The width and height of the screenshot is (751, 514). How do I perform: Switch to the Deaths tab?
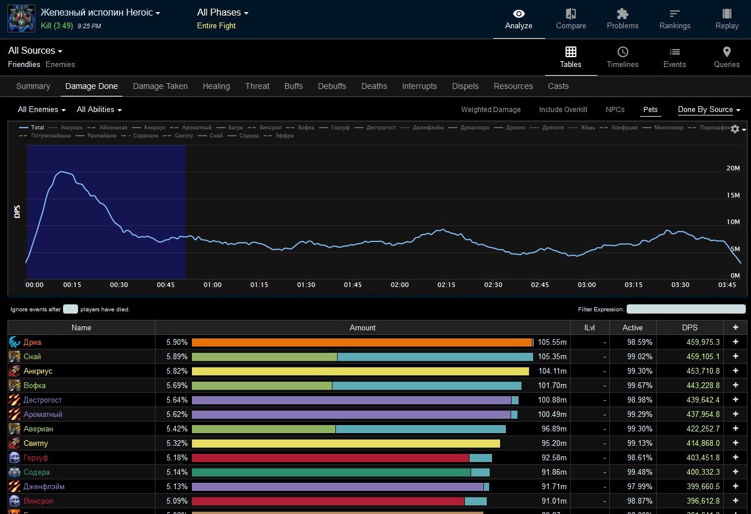pyautogui.click(x=374, y=86)
